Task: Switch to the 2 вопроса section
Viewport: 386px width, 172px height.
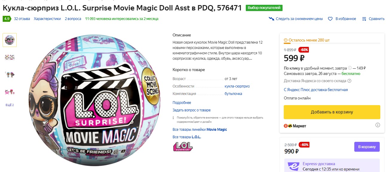Action: [x=73, y=19]
